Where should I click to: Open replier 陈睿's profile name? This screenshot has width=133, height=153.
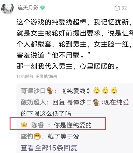click(x=38, y=125)
